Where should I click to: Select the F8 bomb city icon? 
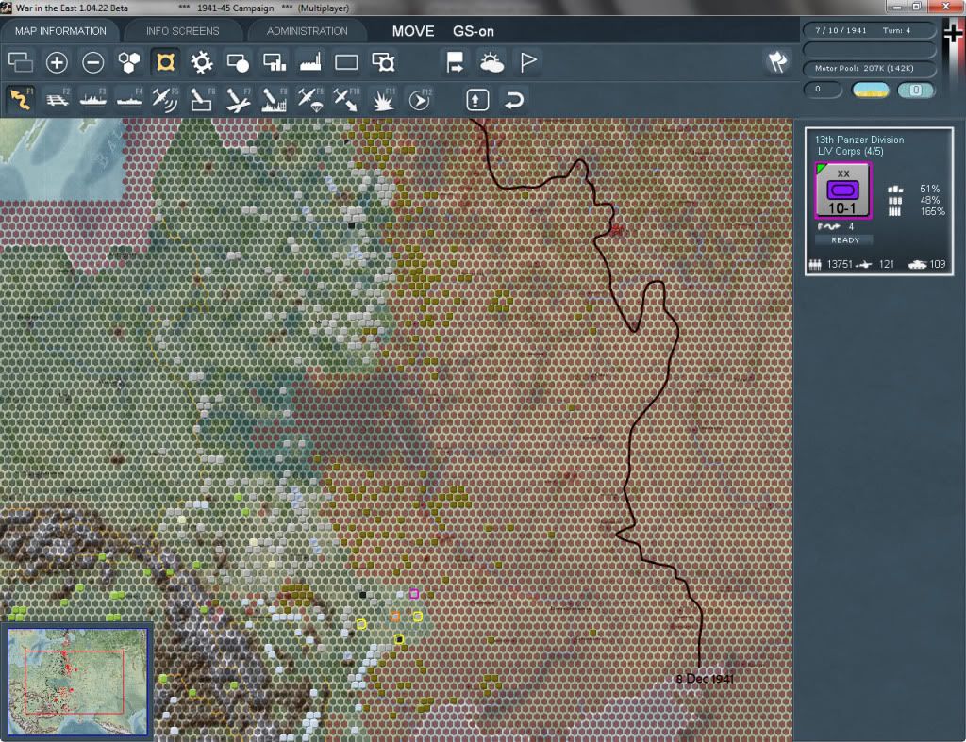tap(275, 100)
